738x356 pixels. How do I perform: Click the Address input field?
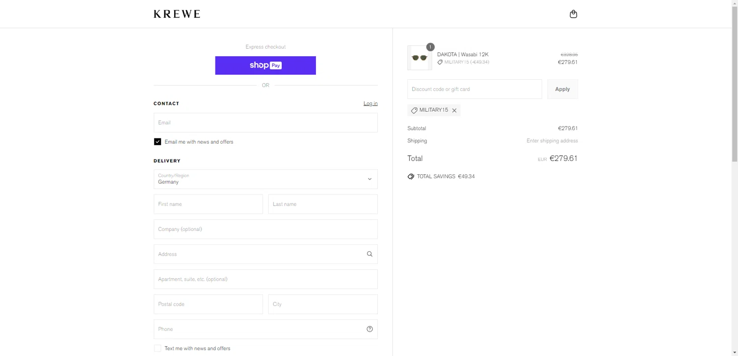point(266,254)
